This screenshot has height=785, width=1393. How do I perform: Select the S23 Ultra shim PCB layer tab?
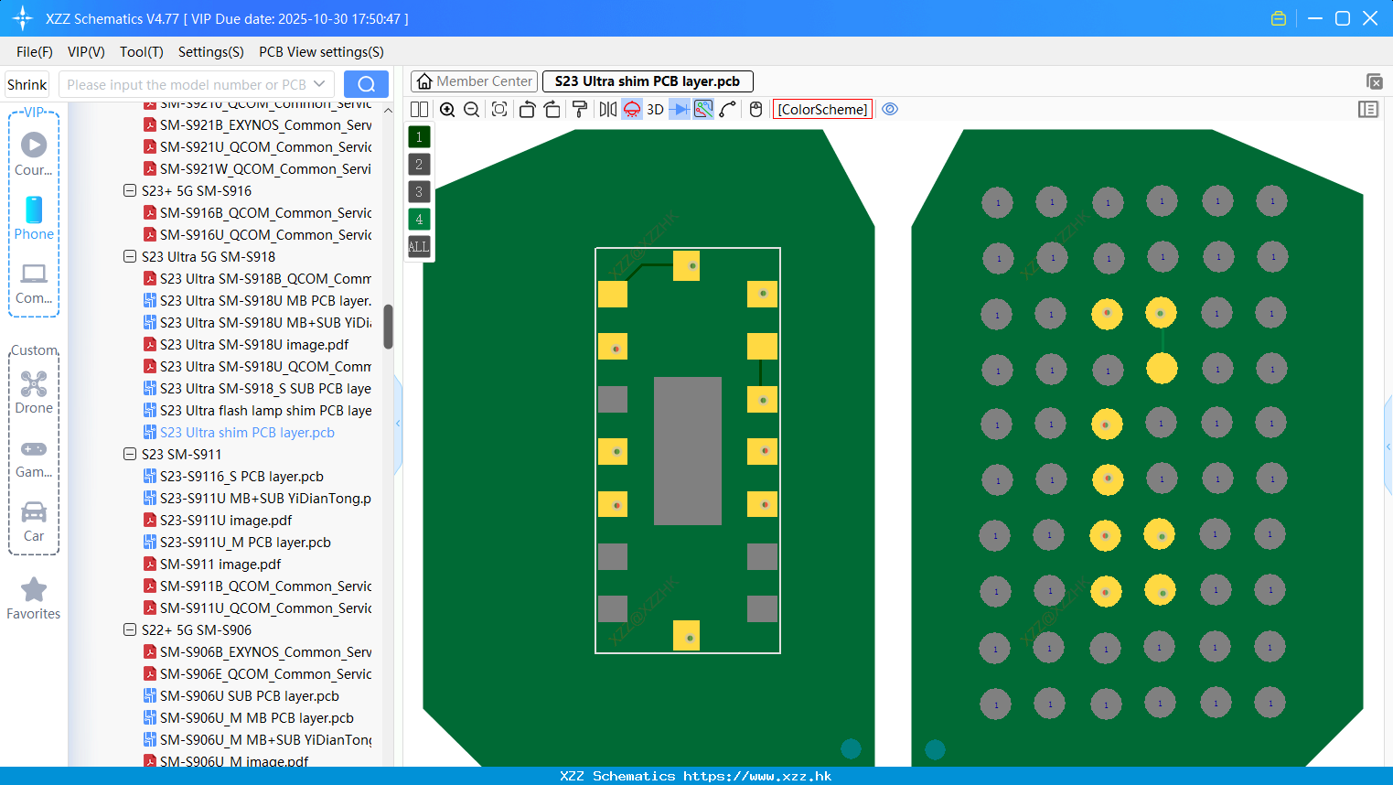coord(648,81)
